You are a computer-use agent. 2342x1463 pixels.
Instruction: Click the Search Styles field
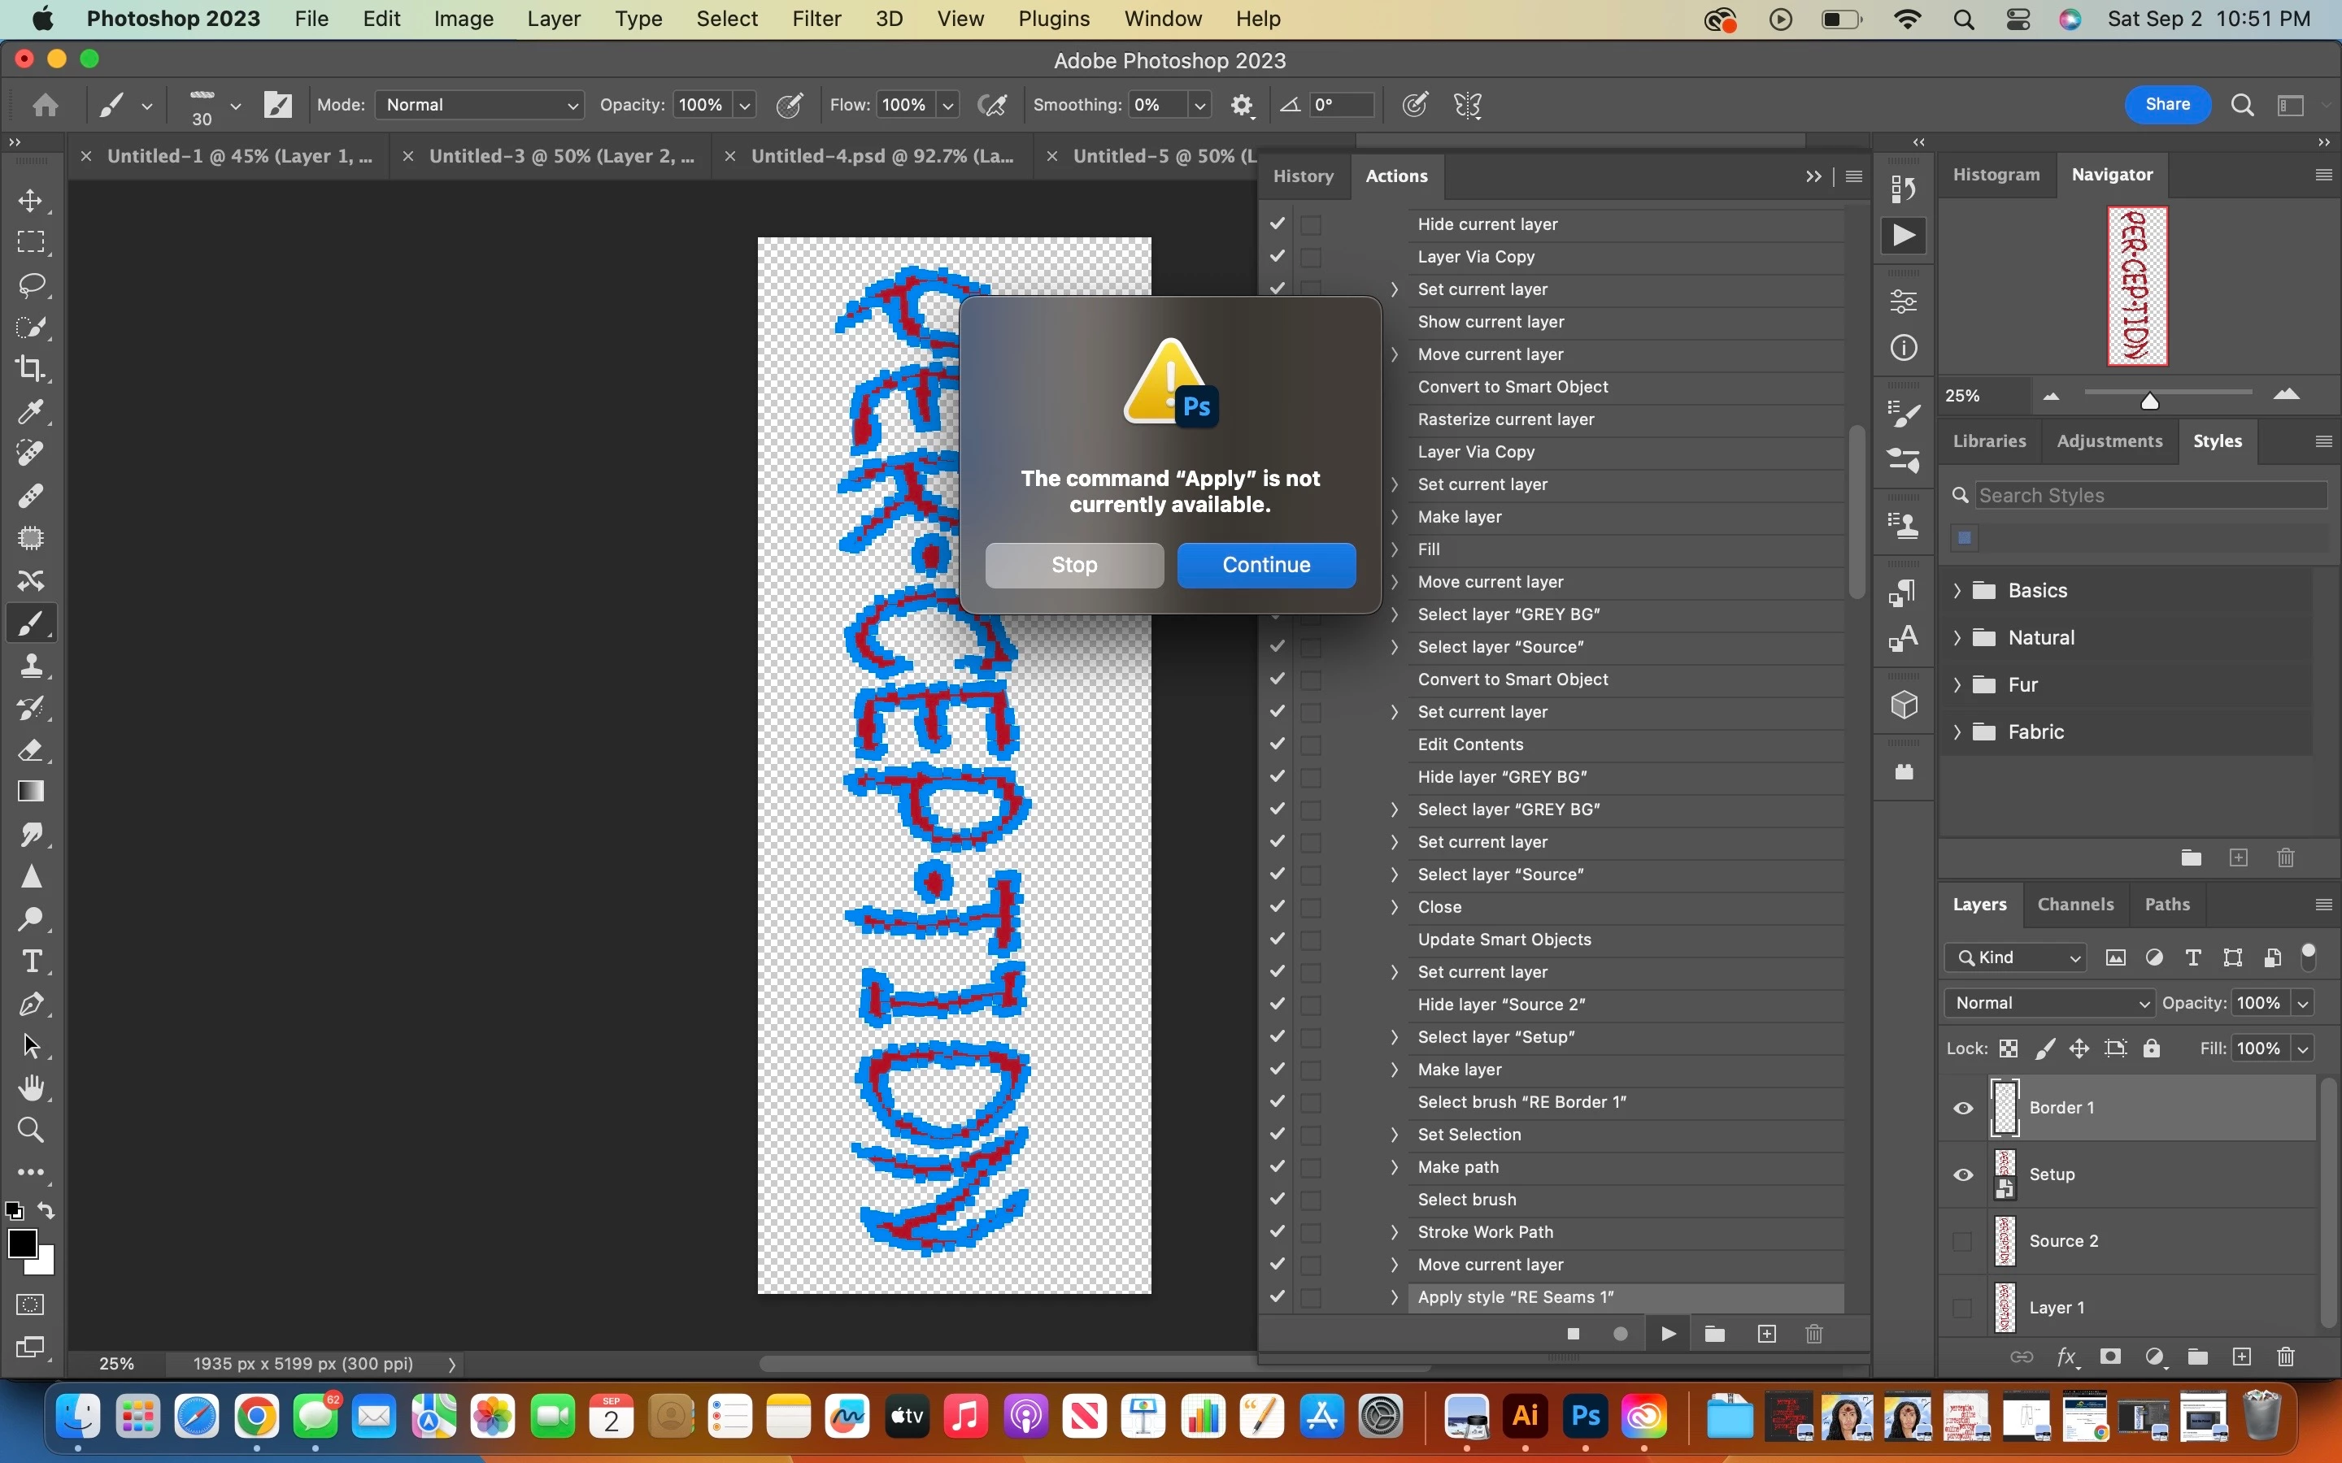pos(2148,496)
